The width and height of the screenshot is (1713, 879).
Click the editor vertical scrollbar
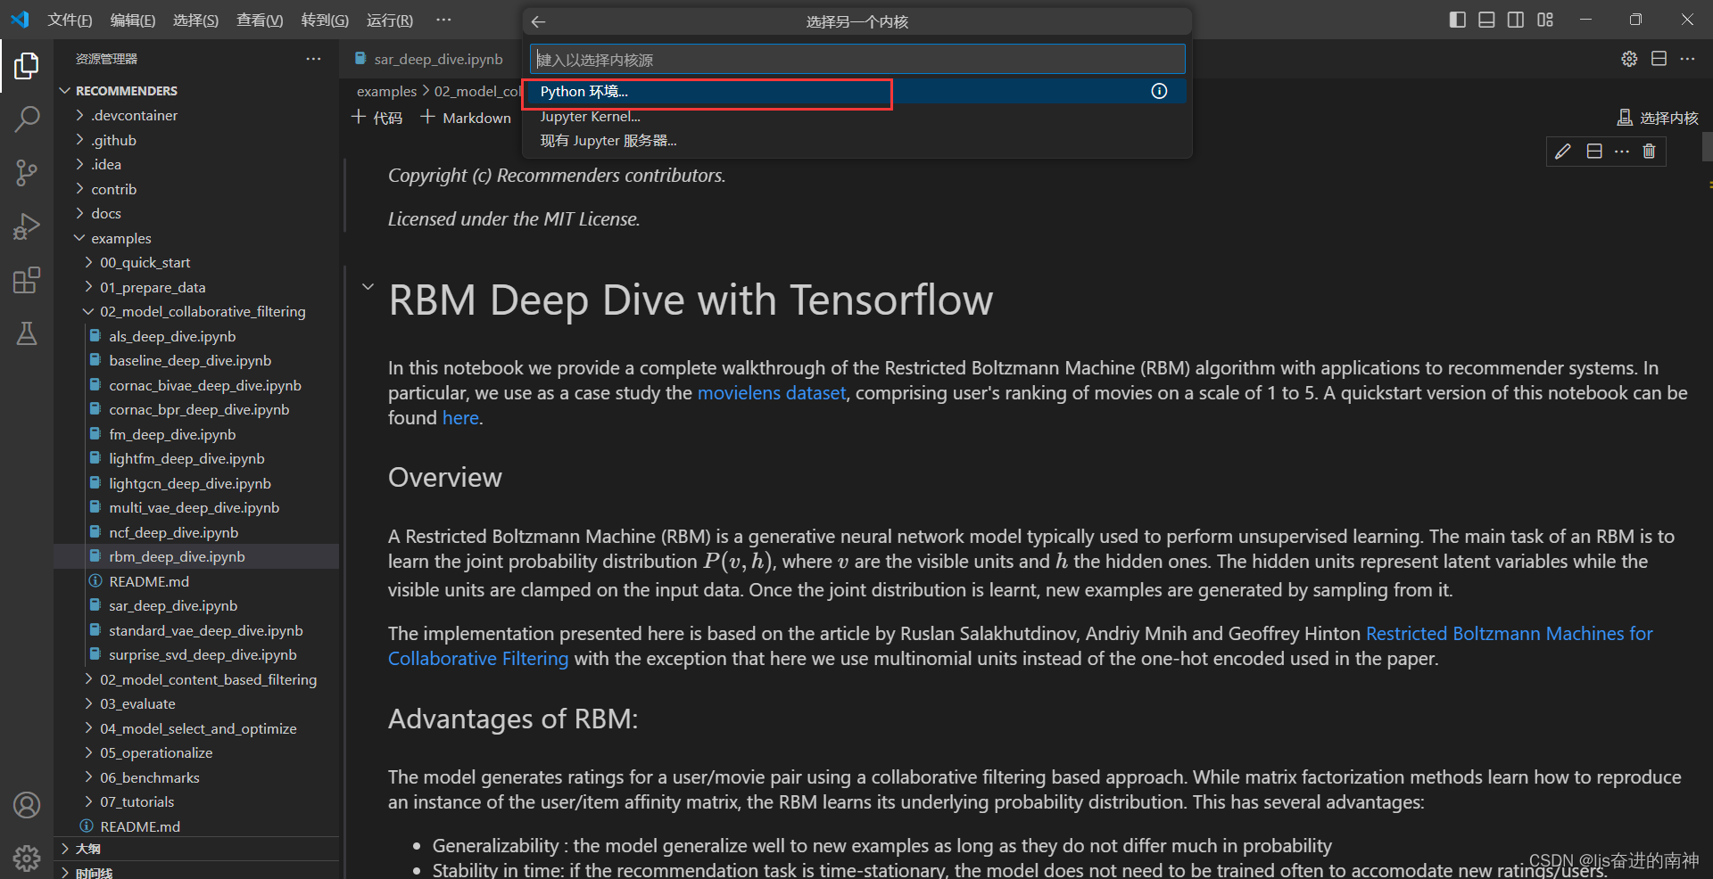pos(1707,146)
